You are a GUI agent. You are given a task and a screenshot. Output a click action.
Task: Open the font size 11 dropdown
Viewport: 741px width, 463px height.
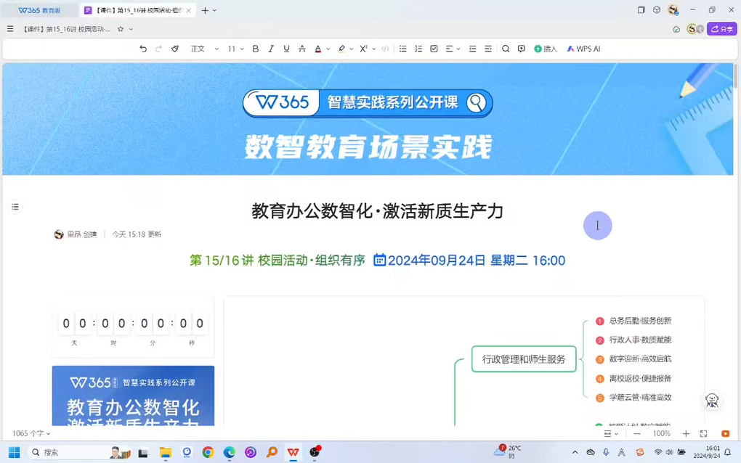click(235, 49)
